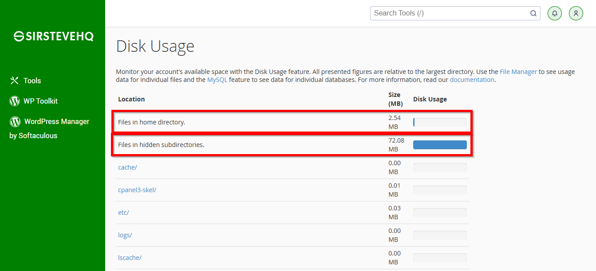Open the lscache/ directory link
Screen dimensions: 596x271
(x=130, y=258)
